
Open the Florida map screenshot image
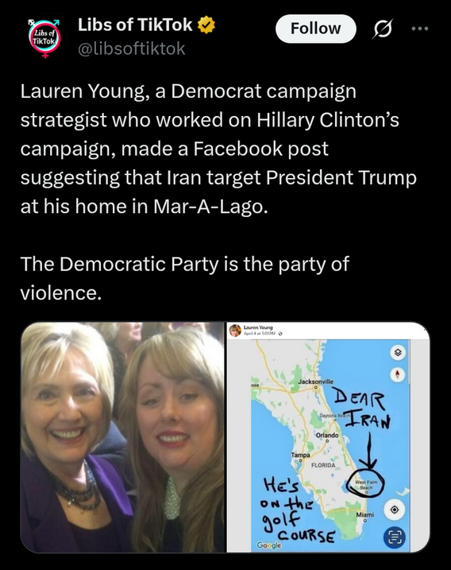(x=328, y=437)
